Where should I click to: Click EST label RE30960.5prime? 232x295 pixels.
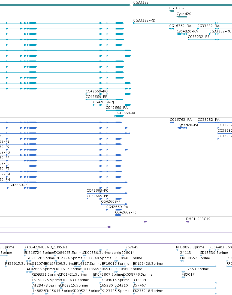128,269
